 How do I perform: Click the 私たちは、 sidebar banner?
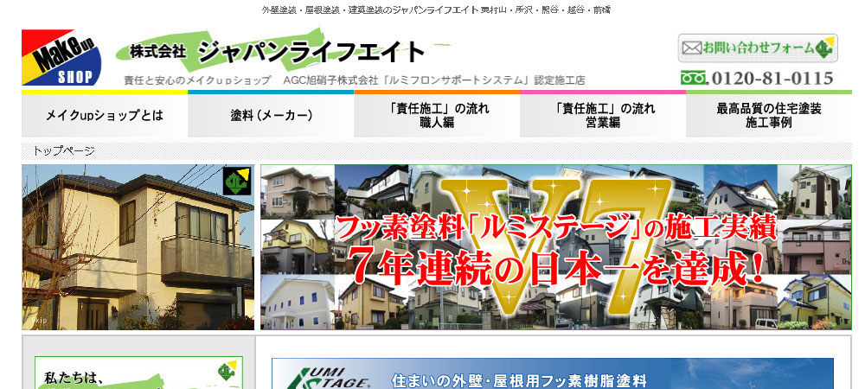click(138, 373)
